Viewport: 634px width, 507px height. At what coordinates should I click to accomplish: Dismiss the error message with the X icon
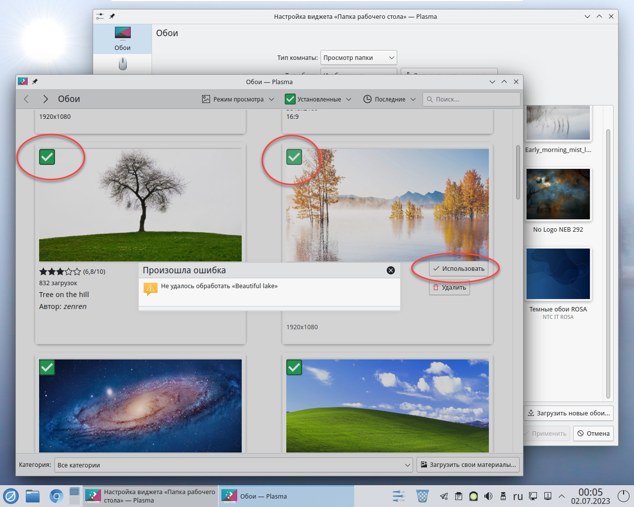390,270
